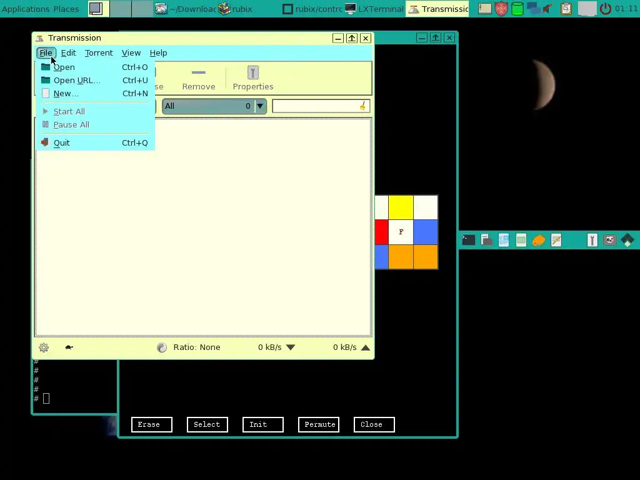640x480 pixels.
Task: Open wrench settings icon in dock
Action: (x=592, y=240)
